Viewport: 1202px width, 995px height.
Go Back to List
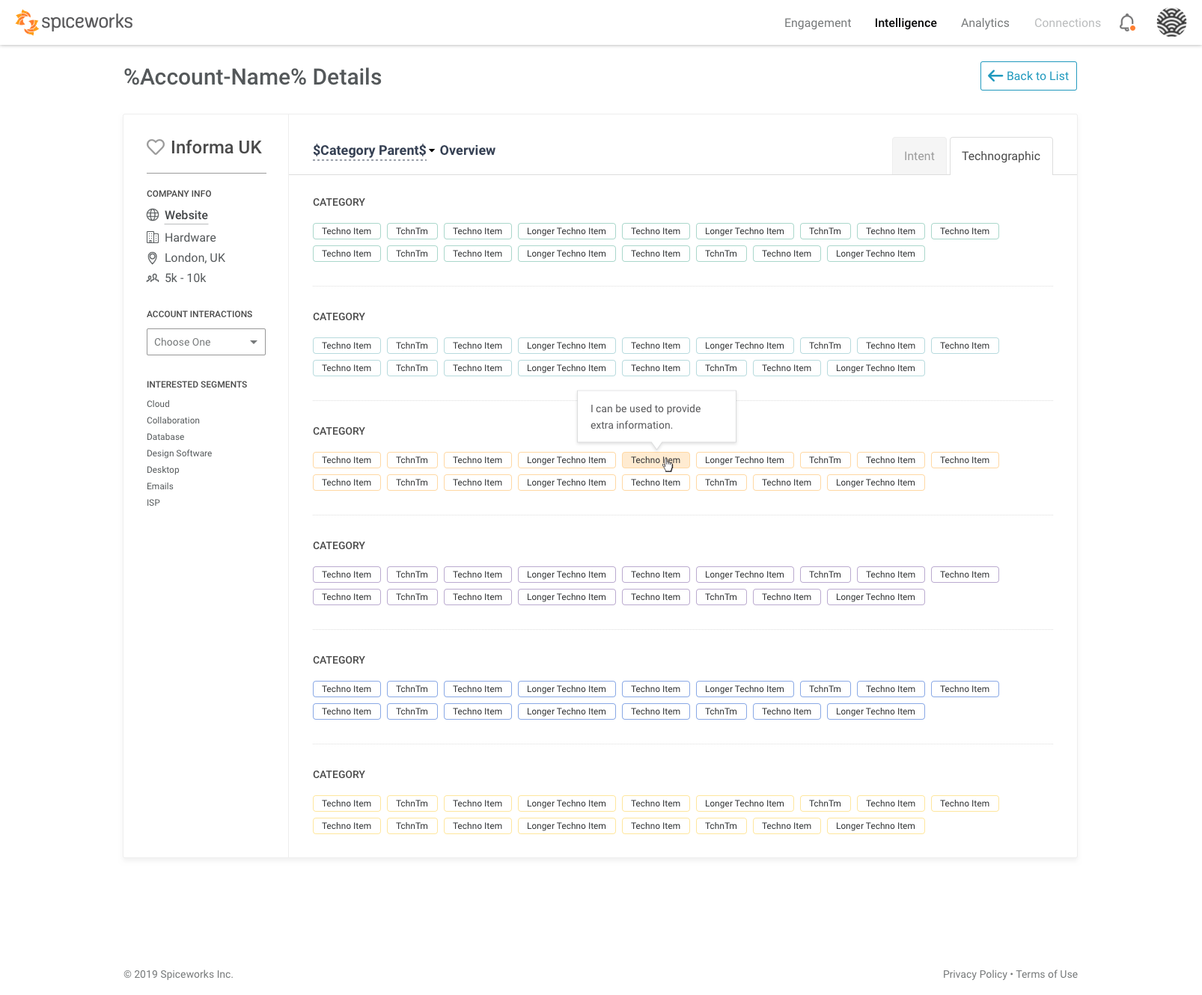(x=1028, y=76)
